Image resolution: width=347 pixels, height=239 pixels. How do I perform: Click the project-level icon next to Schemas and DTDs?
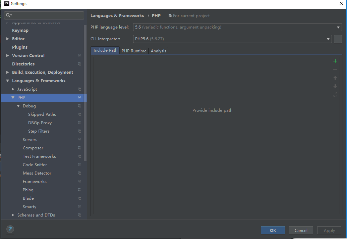(80, 215)
